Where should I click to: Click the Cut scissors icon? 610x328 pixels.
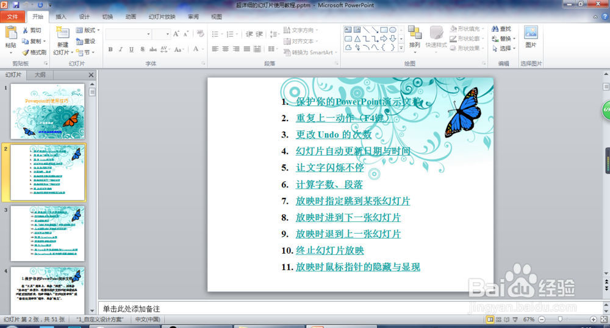[x=25, y=30]
